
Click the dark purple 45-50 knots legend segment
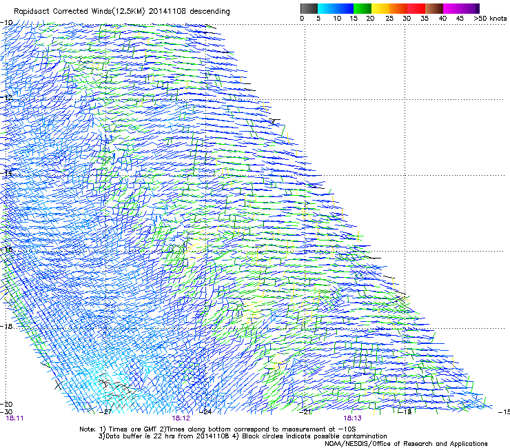coord(470,8)
